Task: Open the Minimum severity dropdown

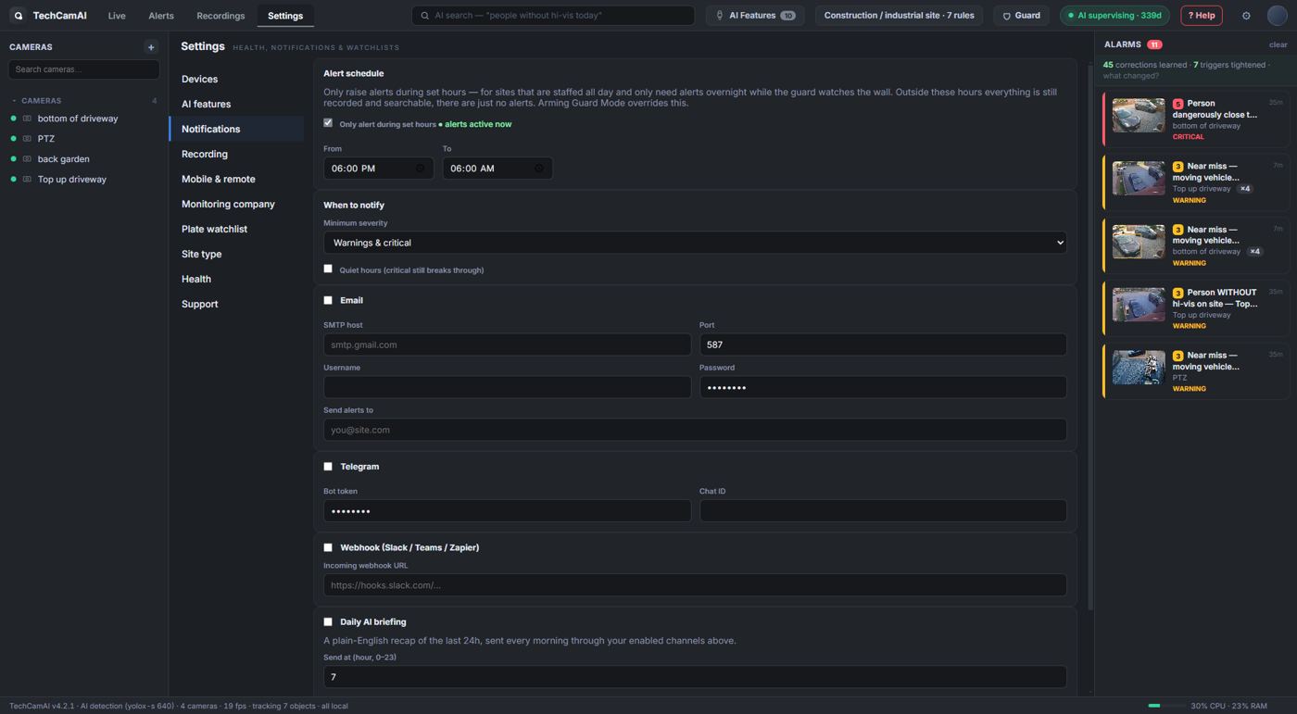Action: 695,243
